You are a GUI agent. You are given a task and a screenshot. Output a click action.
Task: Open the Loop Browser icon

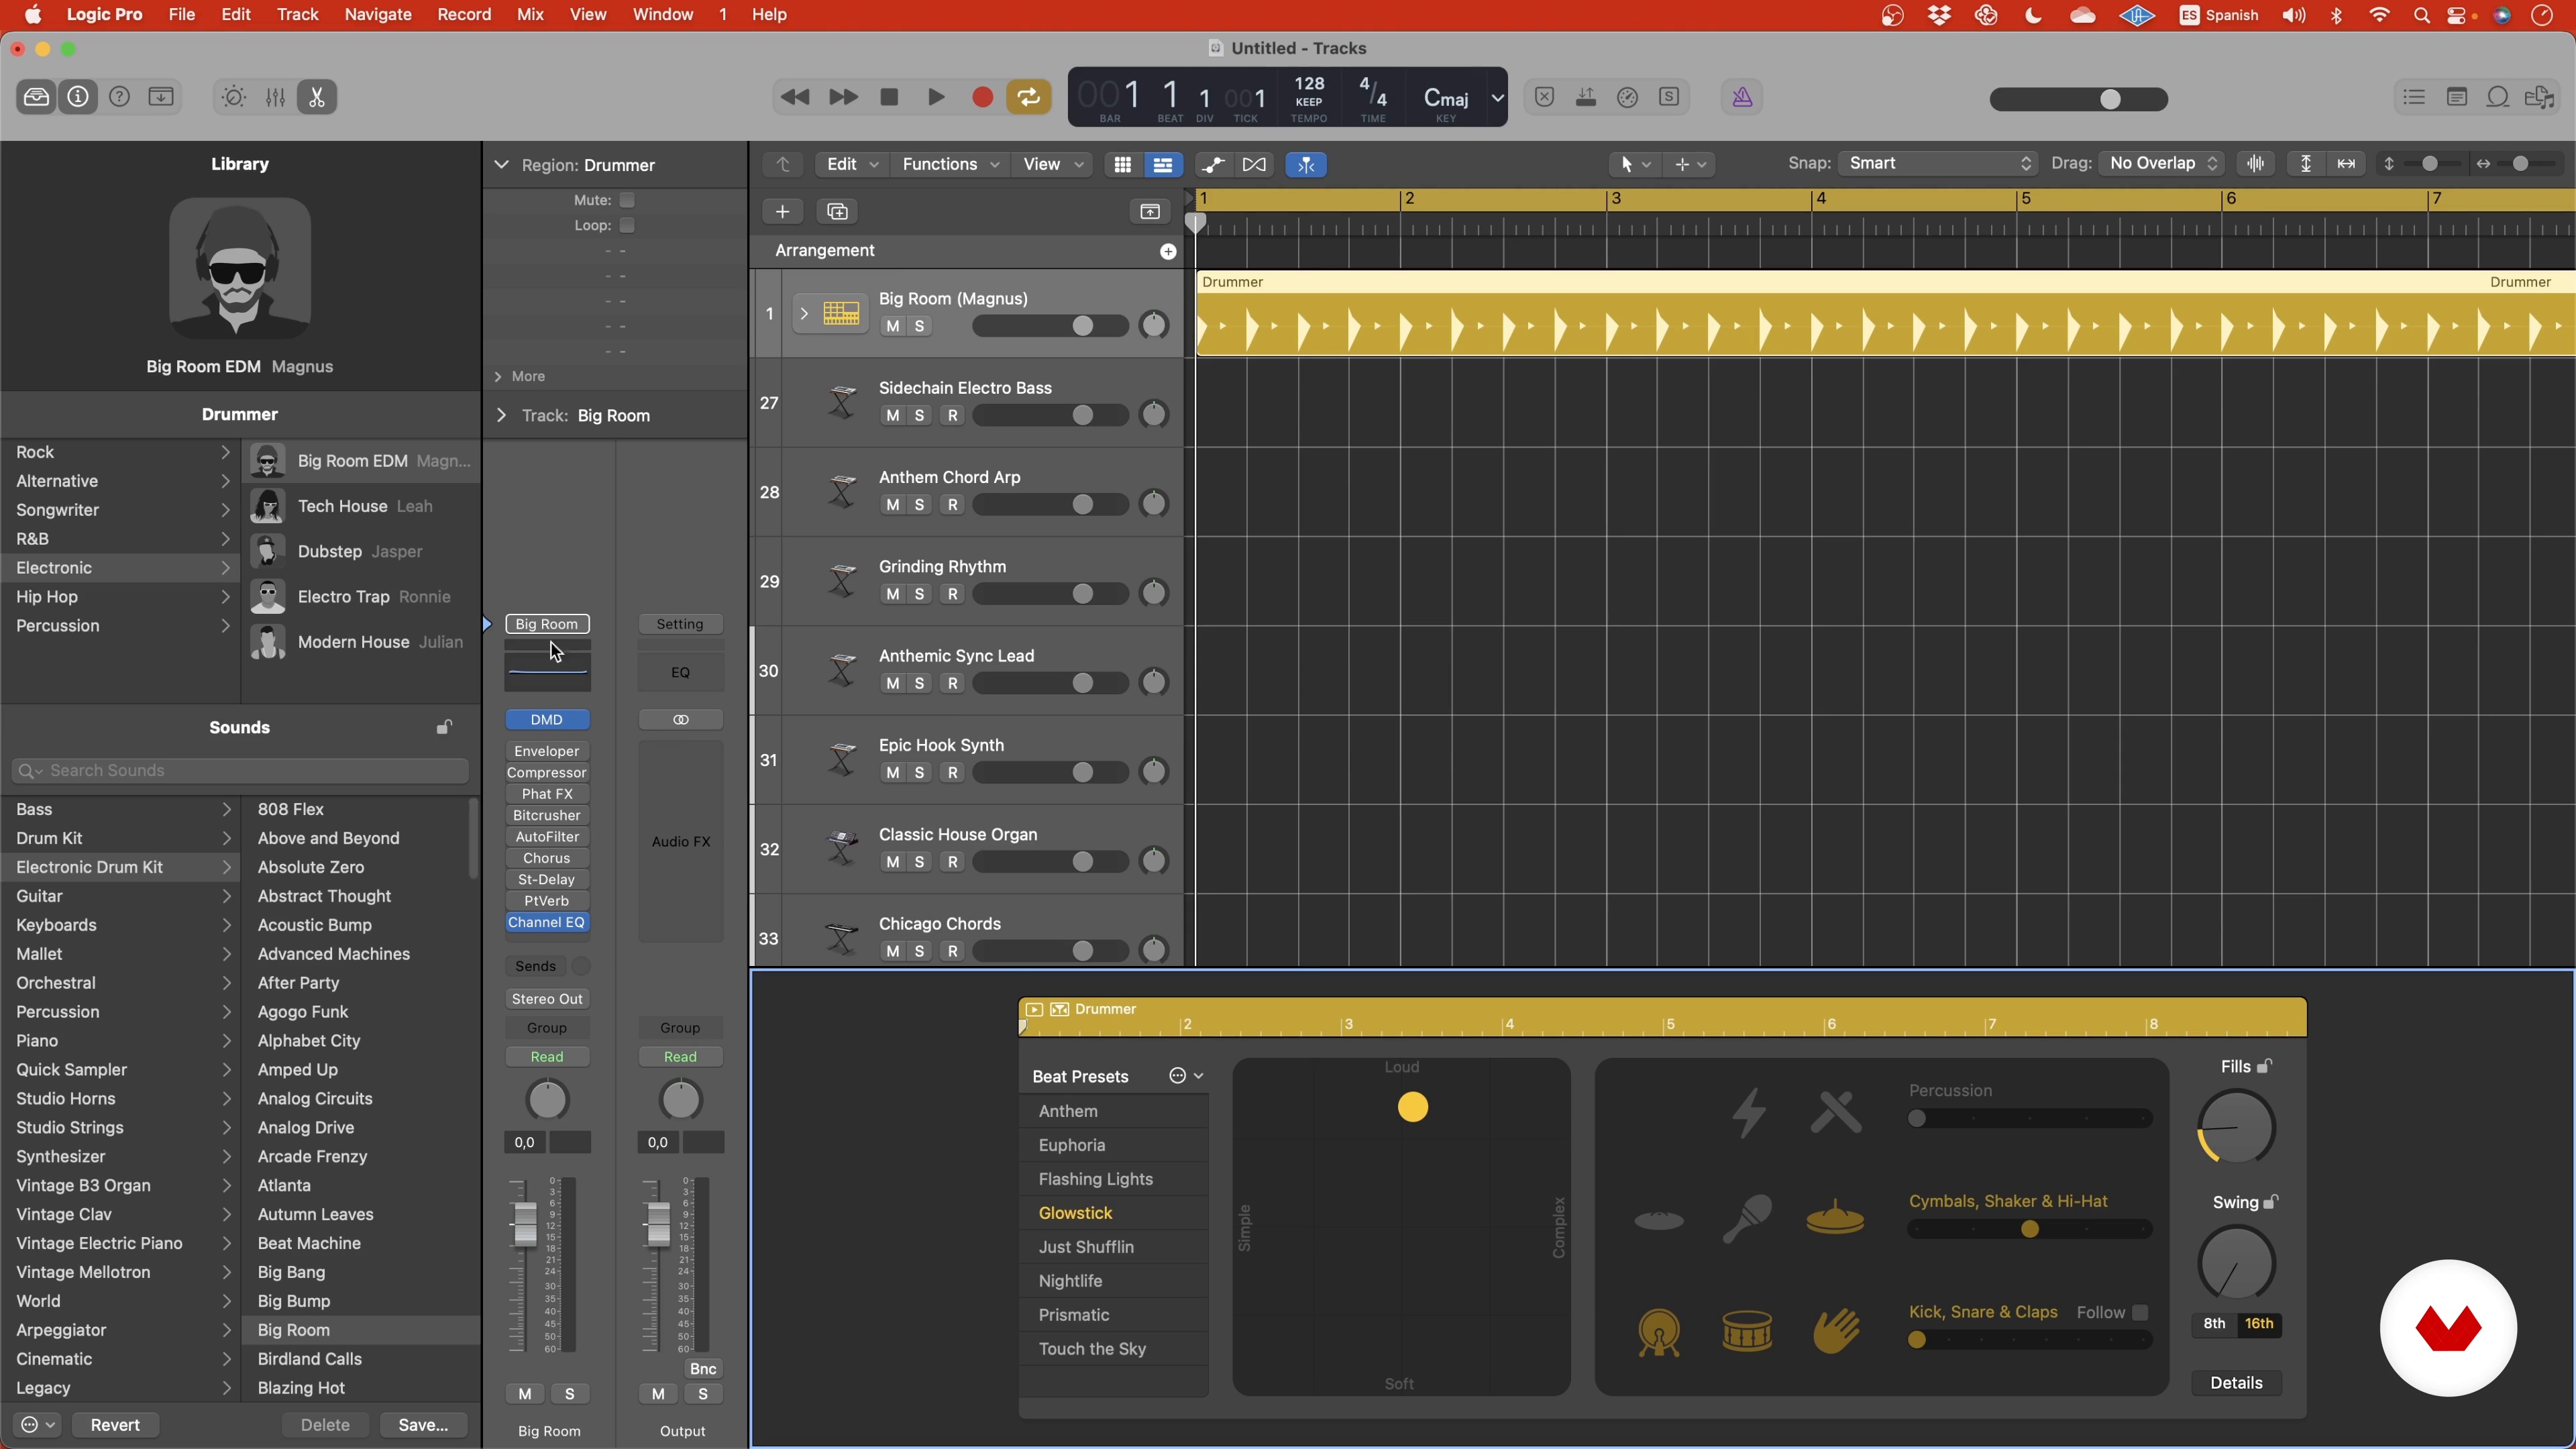coord(2498,97)
